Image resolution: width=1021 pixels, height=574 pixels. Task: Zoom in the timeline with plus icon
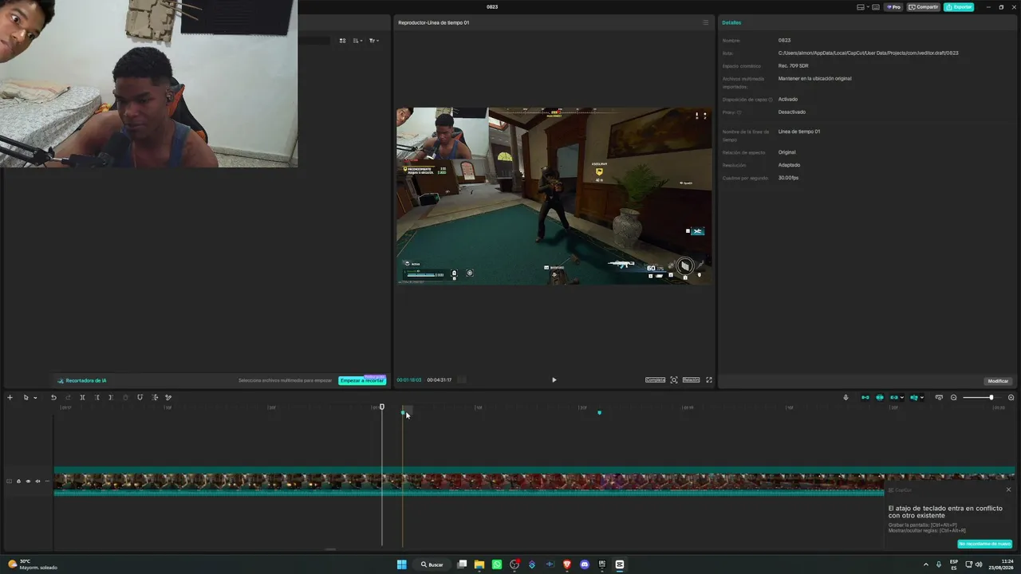tap(1011, 397)
